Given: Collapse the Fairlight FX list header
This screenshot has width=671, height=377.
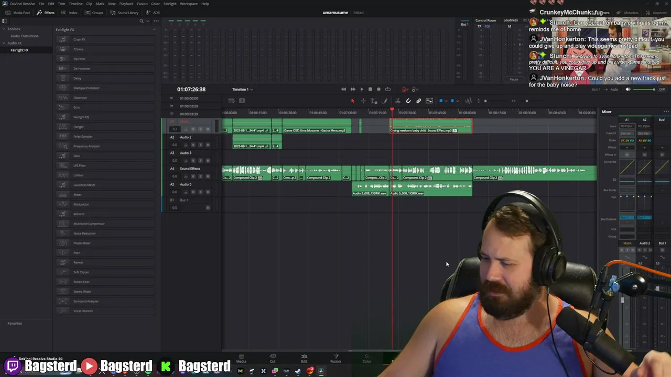Looking at the screenshot, I should tap(154, 29).
